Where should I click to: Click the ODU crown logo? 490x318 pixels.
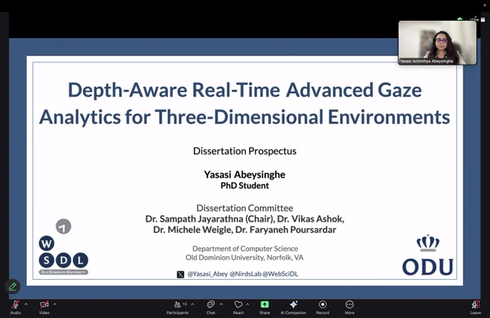pyautogui.click(x=428, y=255)
